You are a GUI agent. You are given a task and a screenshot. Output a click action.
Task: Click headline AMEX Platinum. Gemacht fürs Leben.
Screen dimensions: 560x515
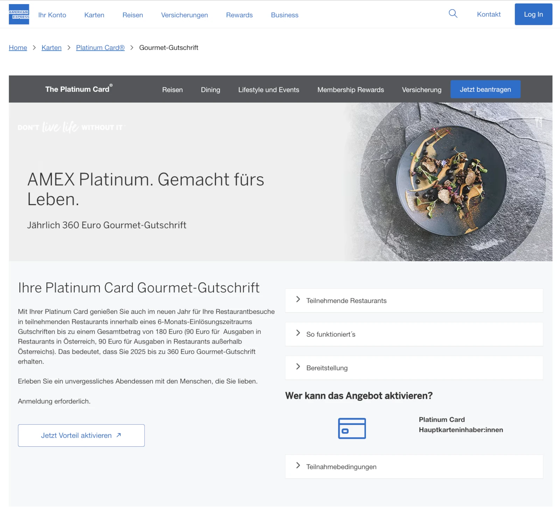point(146,189)
